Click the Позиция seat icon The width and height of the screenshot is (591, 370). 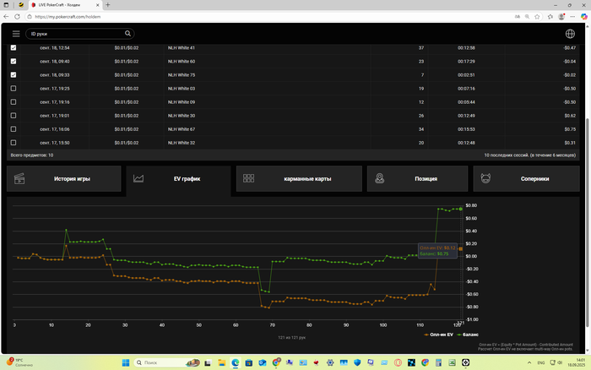click(380, 178)
